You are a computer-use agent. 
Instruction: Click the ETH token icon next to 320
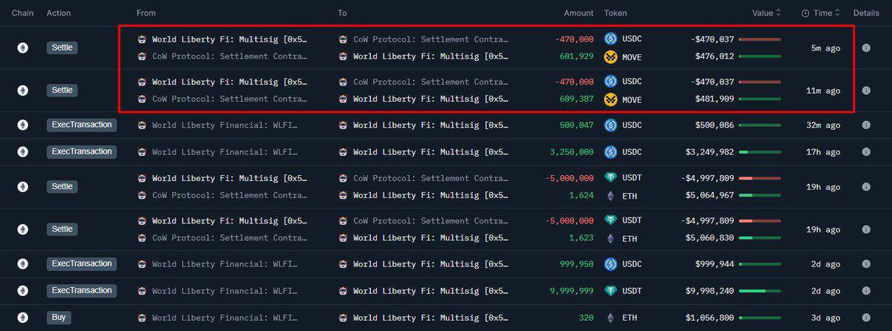pos(611,318)
